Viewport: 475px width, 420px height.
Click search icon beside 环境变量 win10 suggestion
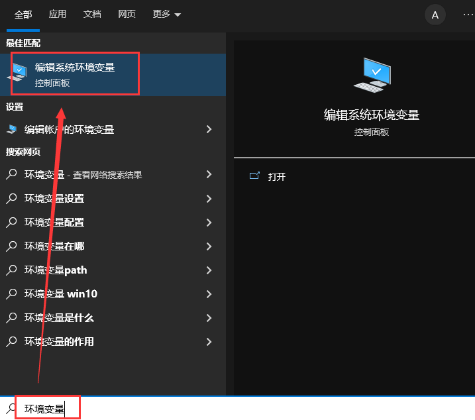(11, 293)
